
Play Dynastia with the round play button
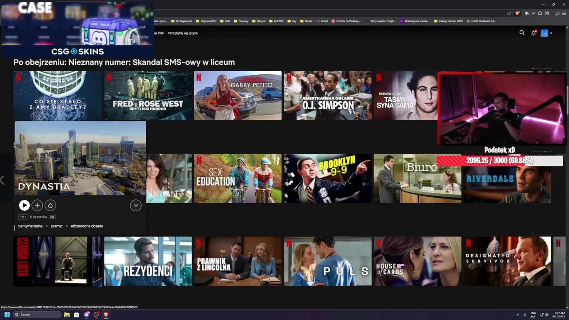pyautogui.click(x=24, y=205)
